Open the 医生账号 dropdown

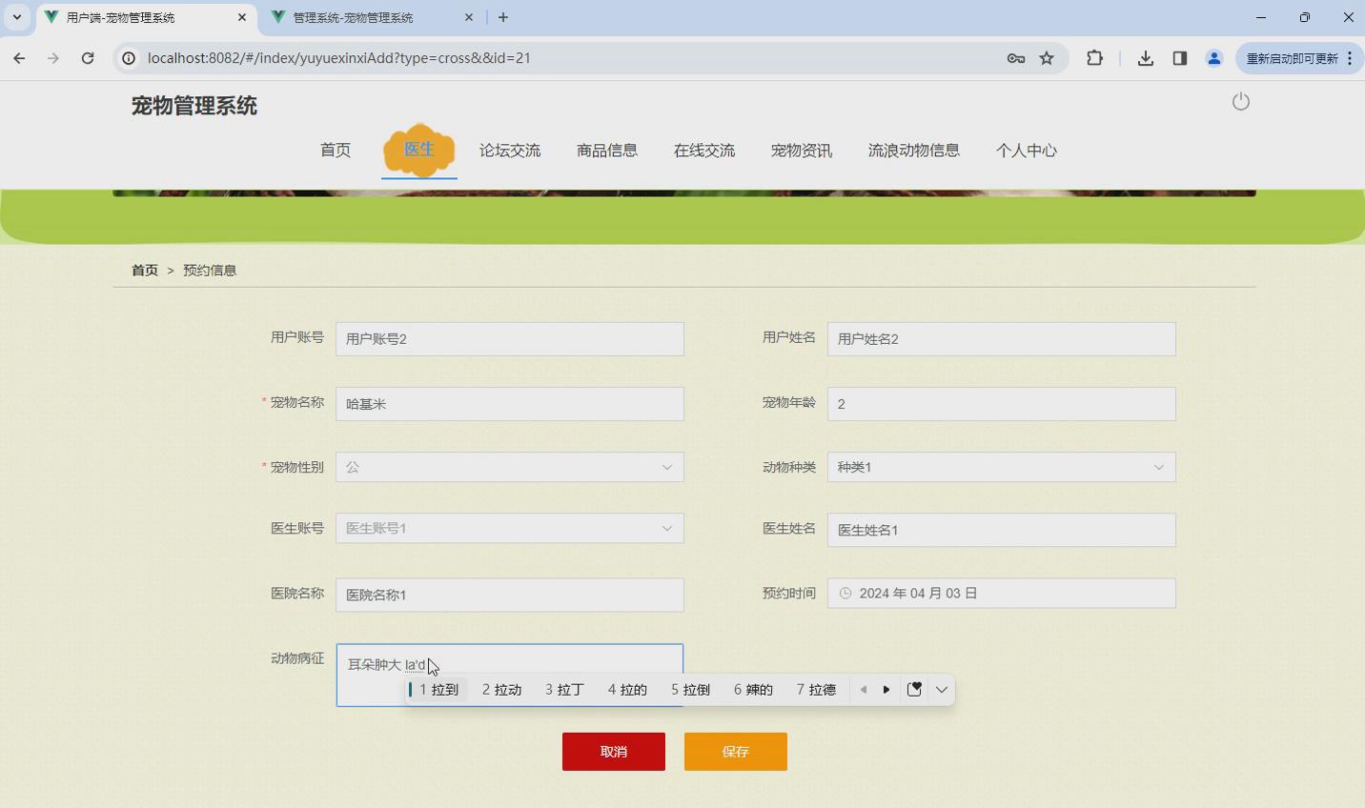point(666,528)
